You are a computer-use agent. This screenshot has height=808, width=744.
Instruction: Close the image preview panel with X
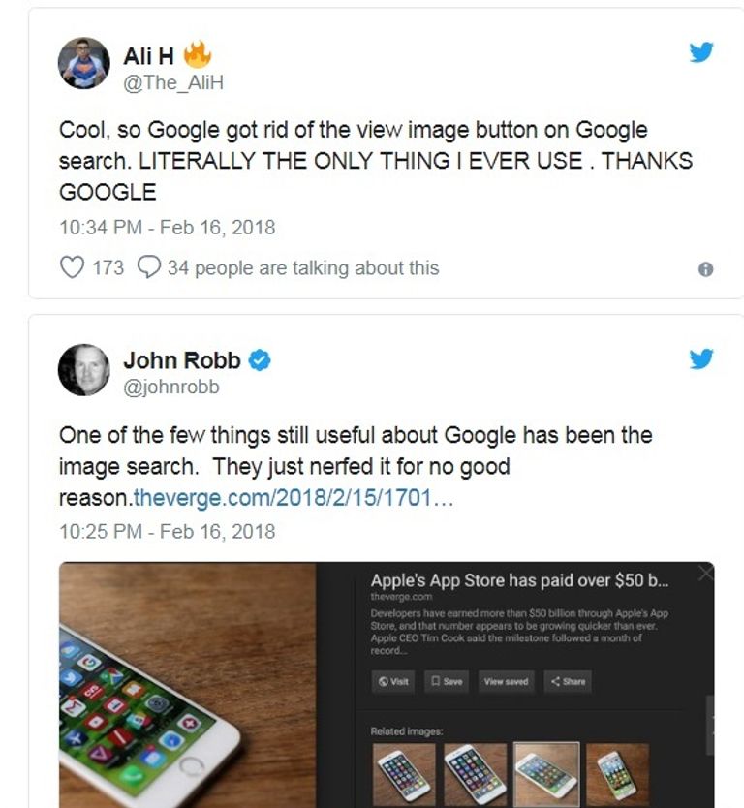coord(706,573)
